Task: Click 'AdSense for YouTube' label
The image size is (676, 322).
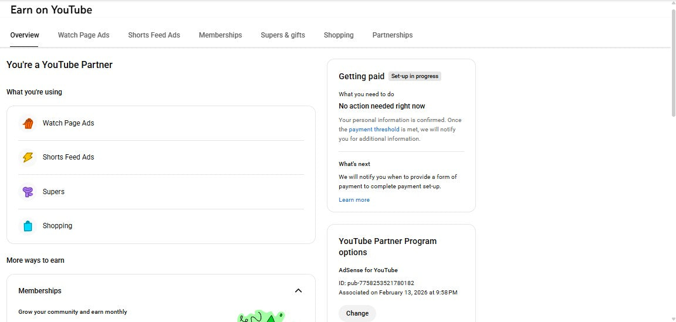Action: click(368, 270)
